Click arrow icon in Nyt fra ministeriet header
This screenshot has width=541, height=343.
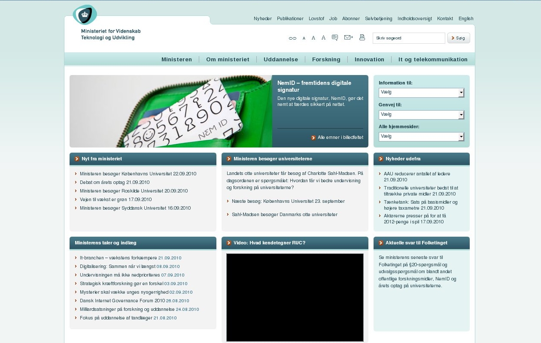click(77, 159)
